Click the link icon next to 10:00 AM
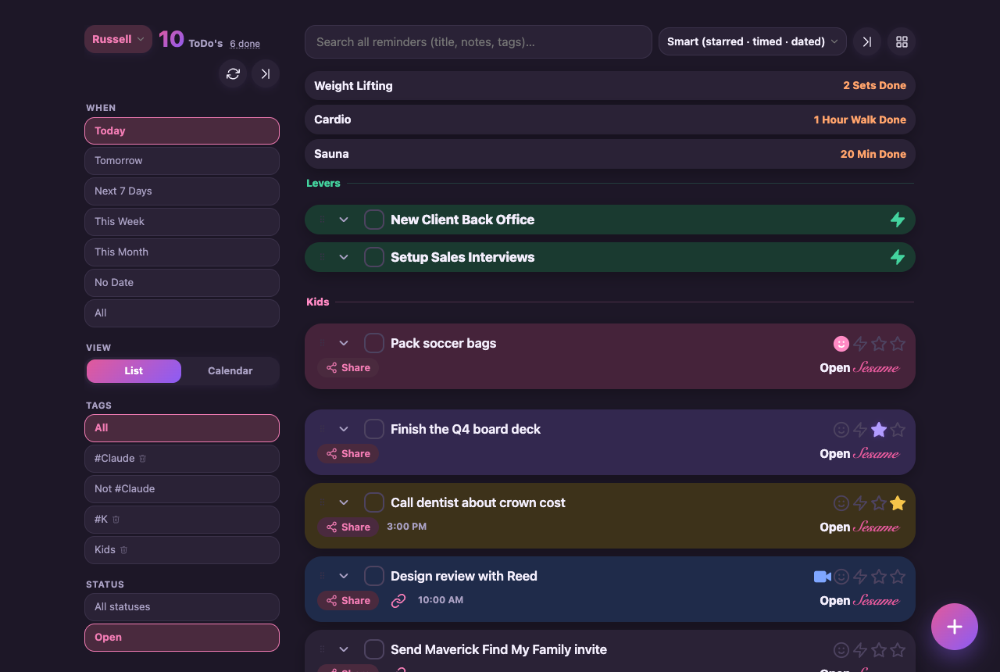This screenshot has width=1000, height=672. (x=398, y=600)
